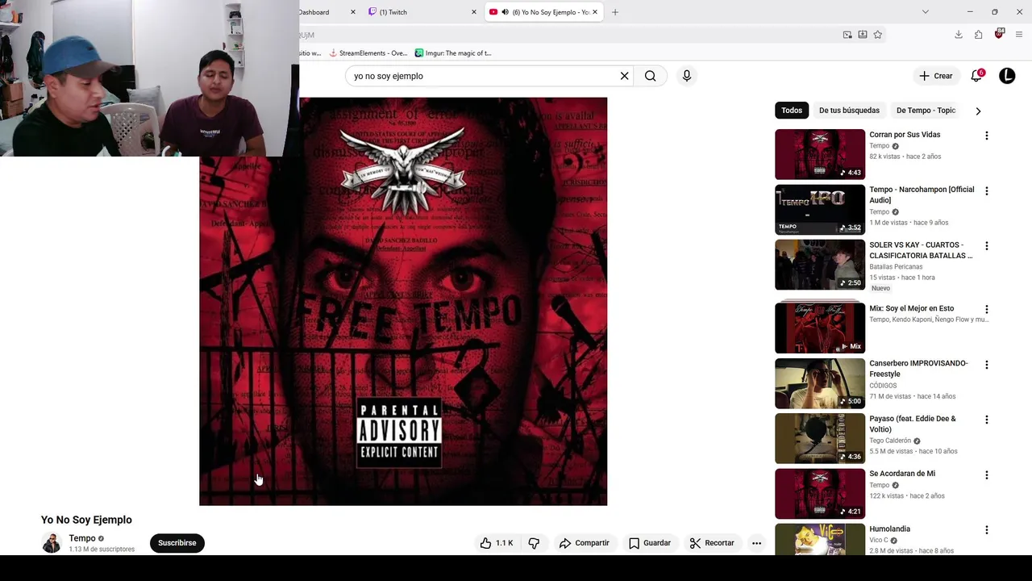Screen dimensions: 1032x581
Task: Click the Tempo channel under Corran por Sus Vidas
Action: click(x=879, y=146)
